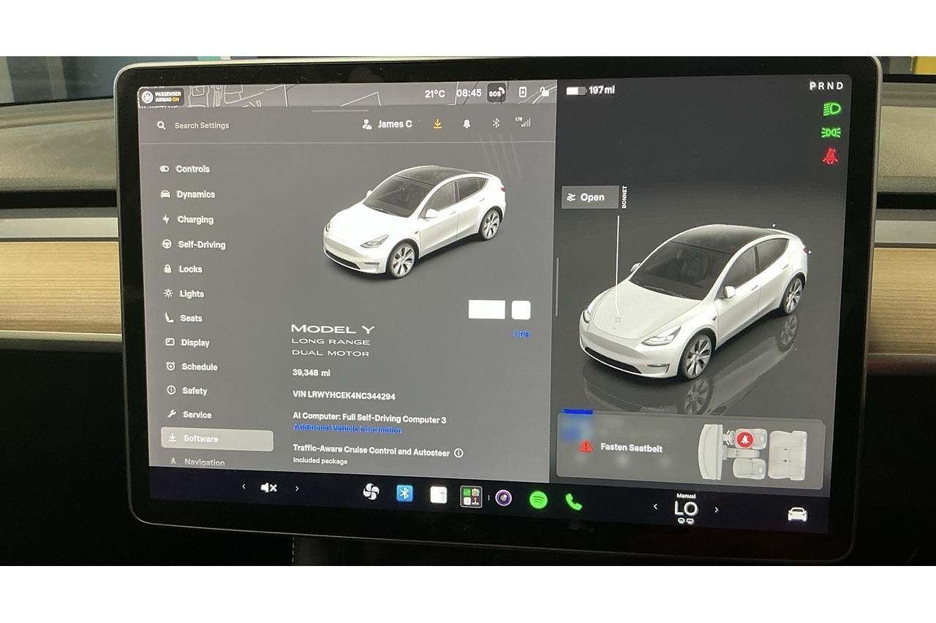The image size is (936, 623).
Task: Decrease volume with the left chevron
Action: pyautogui.click(x=244, y=487)
